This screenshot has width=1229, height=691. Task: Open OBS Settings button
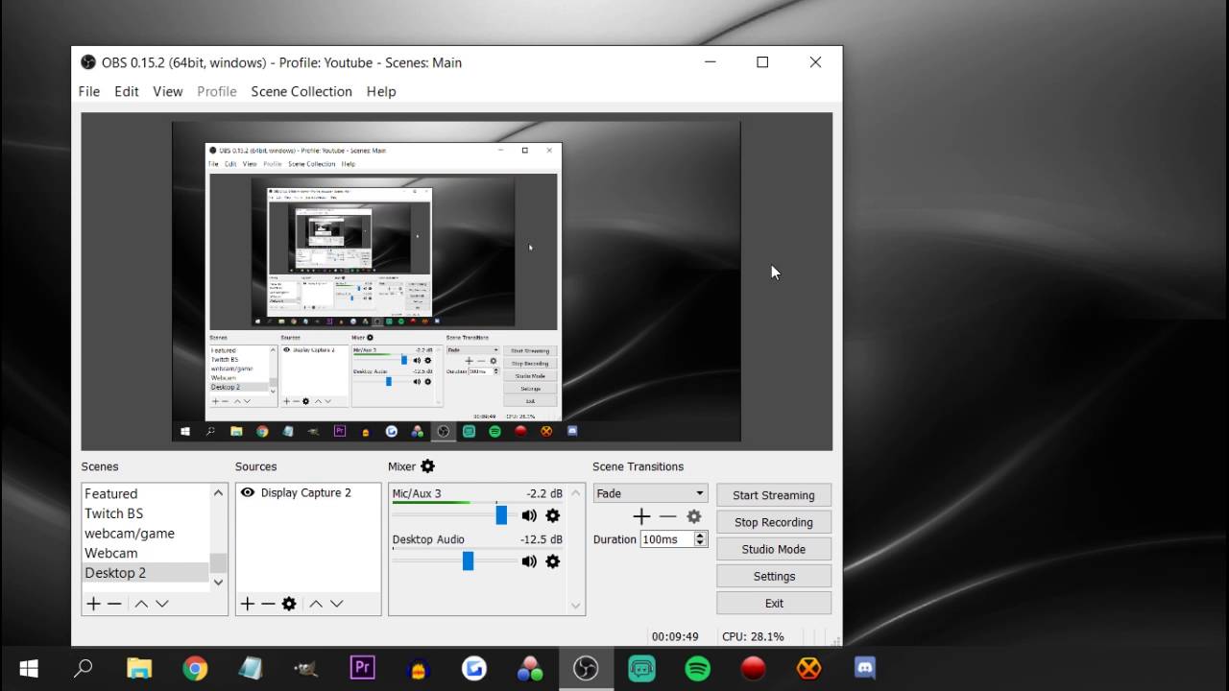(774, 576)
